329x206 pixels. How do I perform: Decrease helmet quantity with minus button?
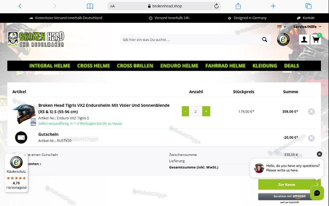coord(185,111)
